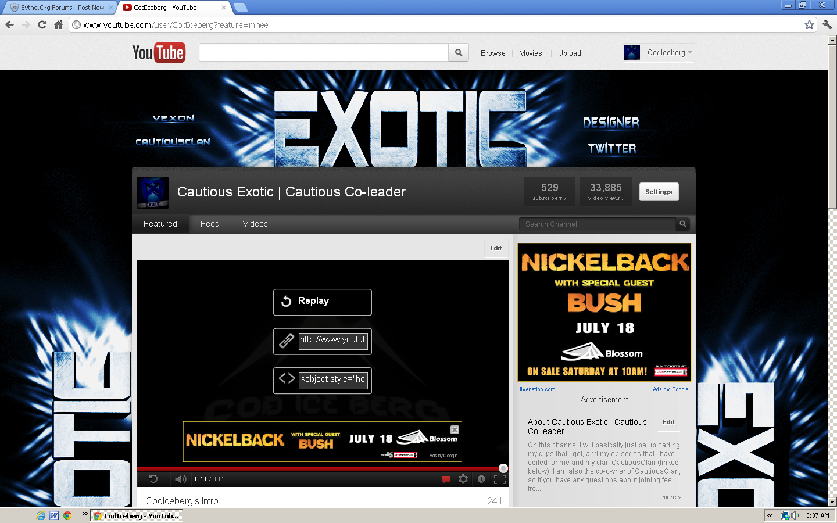Bookmark this page with the star icon
Viewport: 837px width, 523px height.
point(809,24)
